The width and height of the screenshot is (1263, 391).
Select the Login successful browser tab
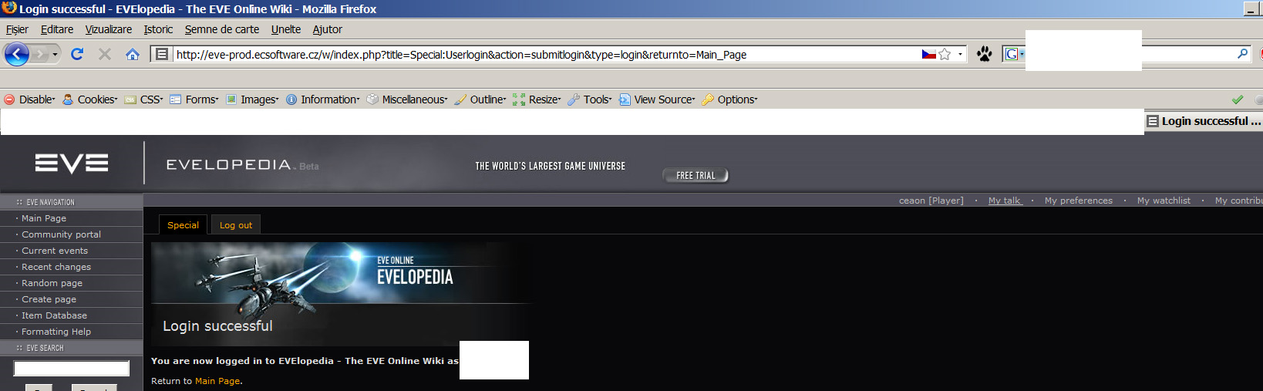coord(1204,121)
